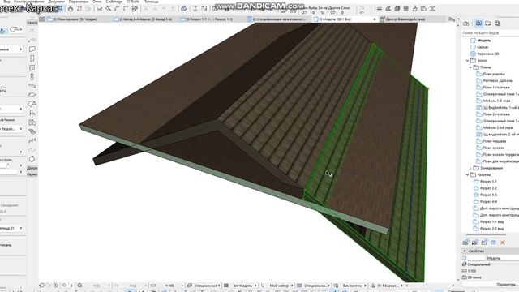
Task: Open the Project Map navigator icon
Action: point(466,24)
